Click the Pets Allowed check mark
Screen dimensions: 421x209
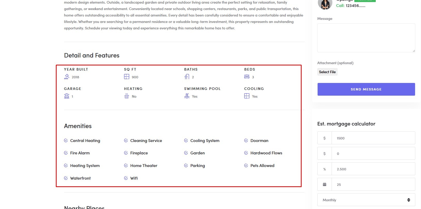pyautogui.click(x=246, y=165)
